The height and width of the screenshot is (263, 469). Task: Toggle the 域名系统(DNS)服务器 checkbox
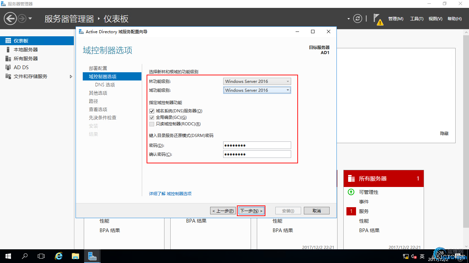click(152, 111)
